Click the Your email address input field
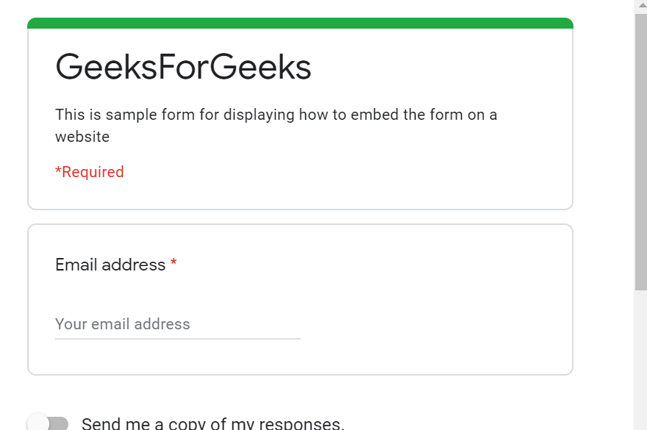Screen dimensions: 647x430 [x=177, y=324]
